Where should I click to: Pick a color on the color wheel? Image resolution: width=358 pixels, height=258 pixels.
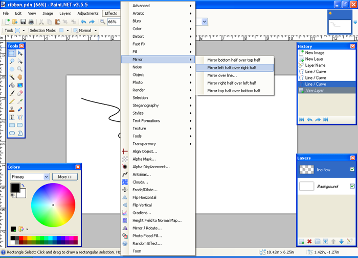pos(53,205)
